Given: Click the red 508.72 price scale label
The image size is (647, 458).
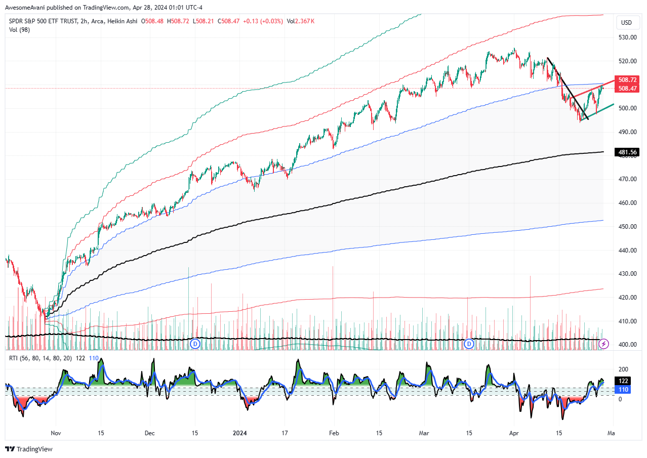Looking at the screenshot, I should (627, 80).
